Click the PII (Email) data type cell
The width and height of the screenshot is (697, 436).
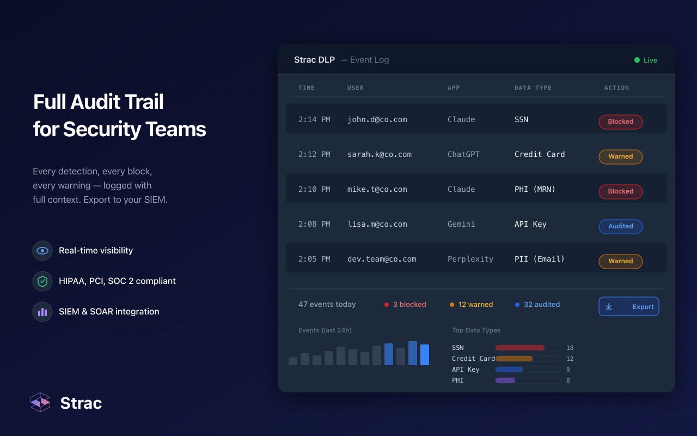[x=540, y=259]
